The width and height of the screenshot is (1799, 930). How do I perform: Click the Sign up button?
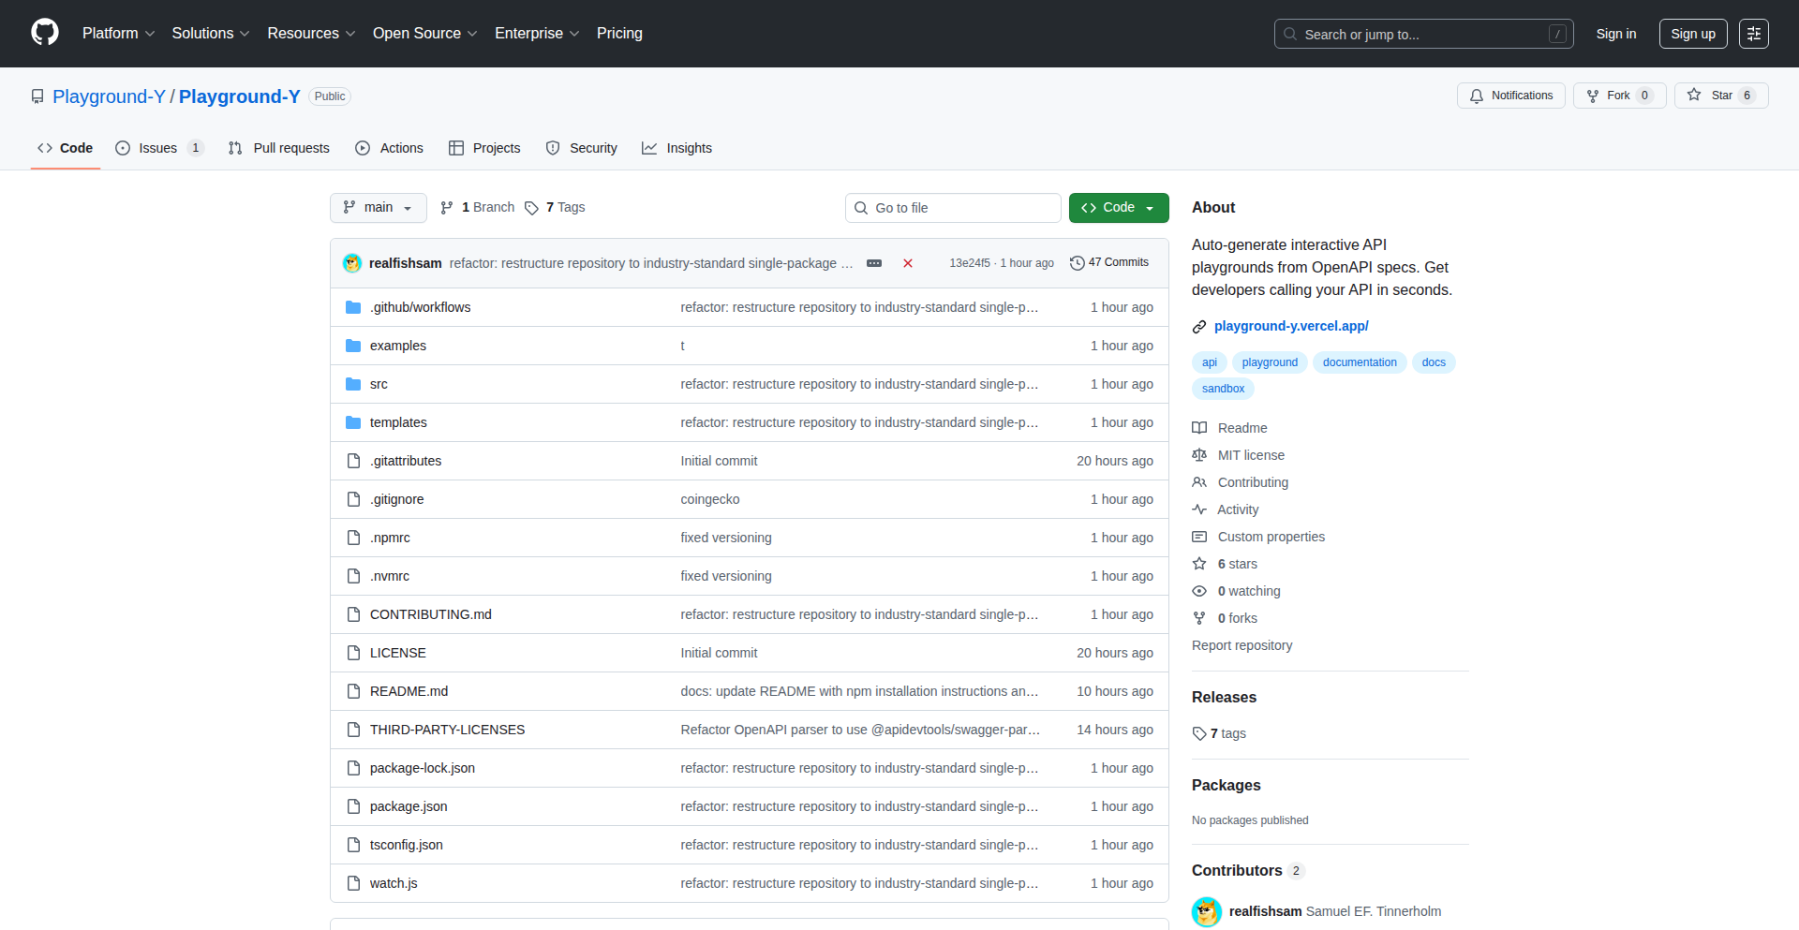click(1692, 33)
